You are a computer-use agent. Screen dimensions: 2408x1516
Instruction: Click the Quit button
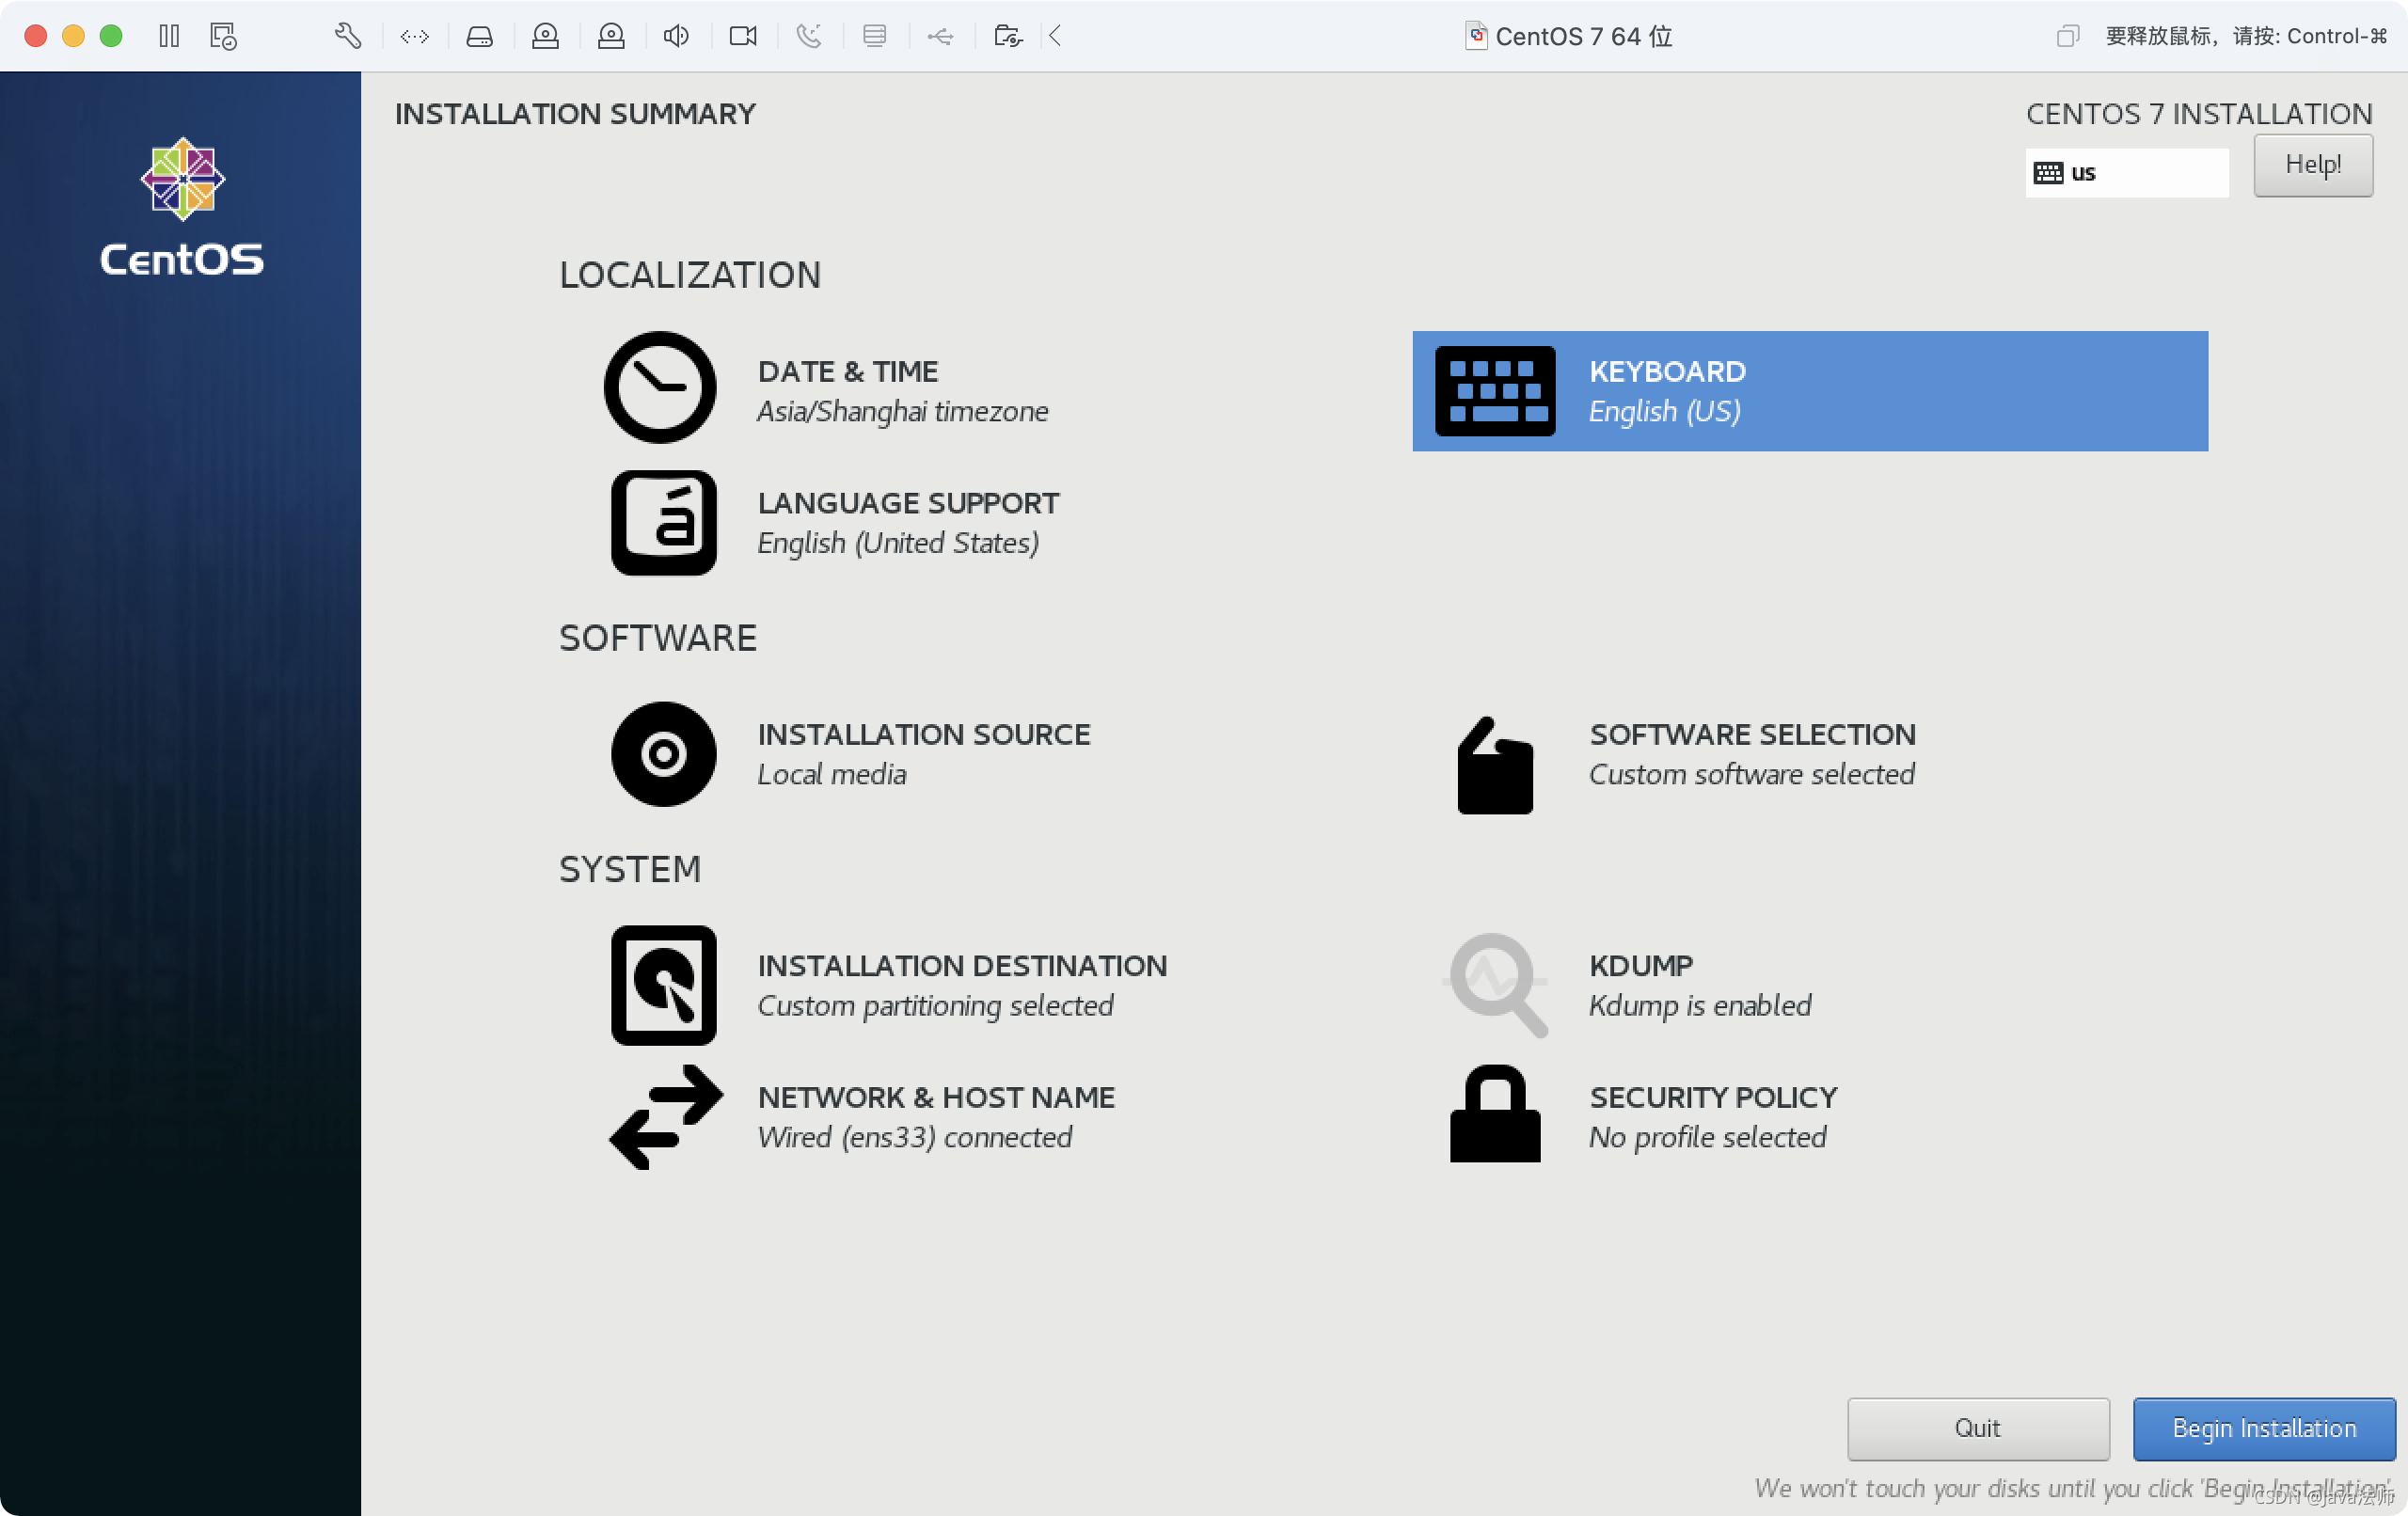coord(1978,1427)
